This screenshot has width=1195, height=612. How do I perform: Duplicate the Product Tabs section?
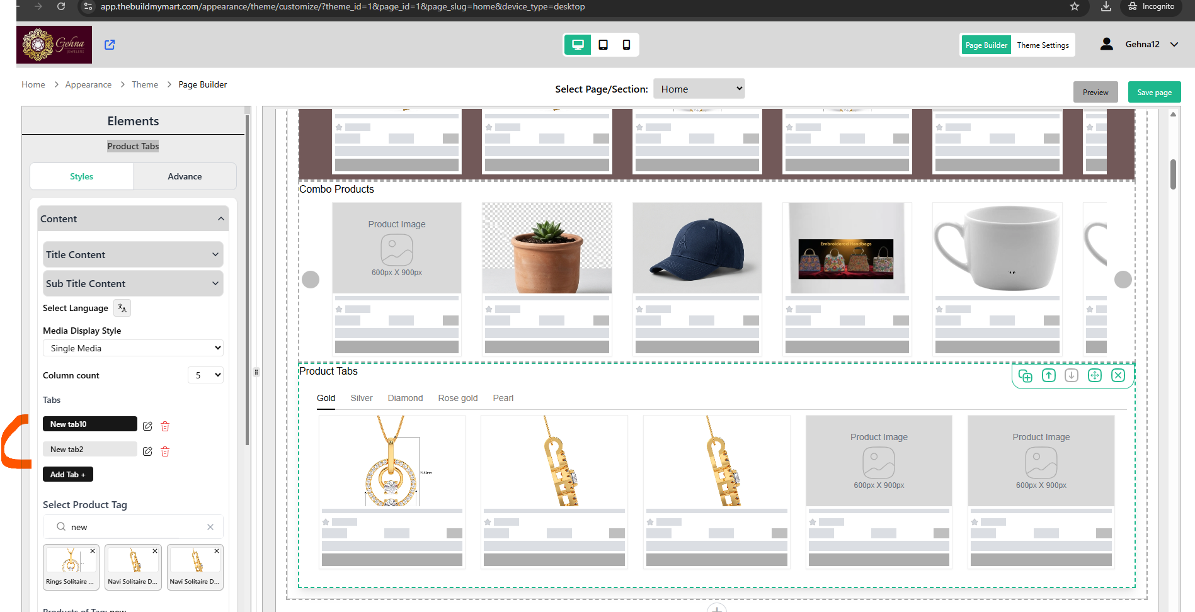(1026, 376)
